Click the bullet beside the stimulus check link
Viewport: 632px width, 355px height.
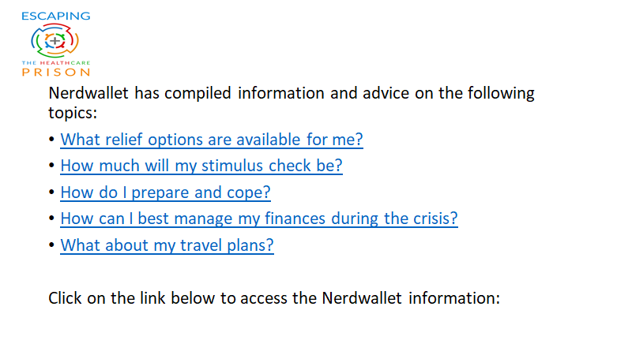51,166
